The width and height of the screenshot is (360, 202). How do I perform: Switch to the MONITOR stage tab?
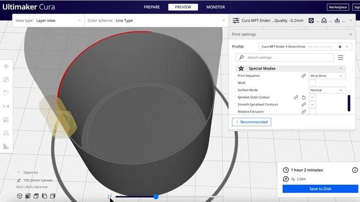pyautogui.click(x=215, y=7)
